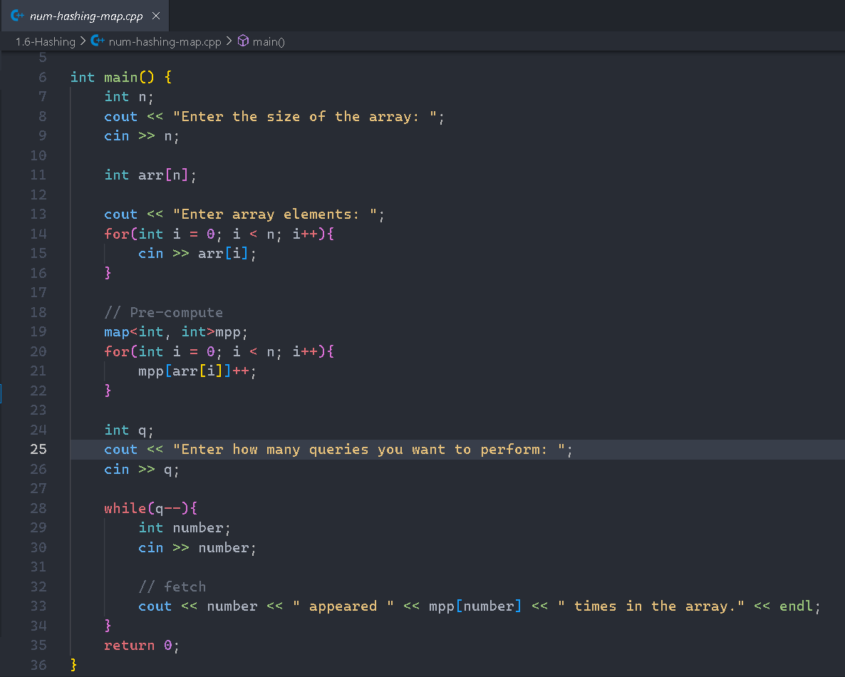The image size is (845, 677).
Task: Click closing brace on line 34
Action: tap(108, 625)
